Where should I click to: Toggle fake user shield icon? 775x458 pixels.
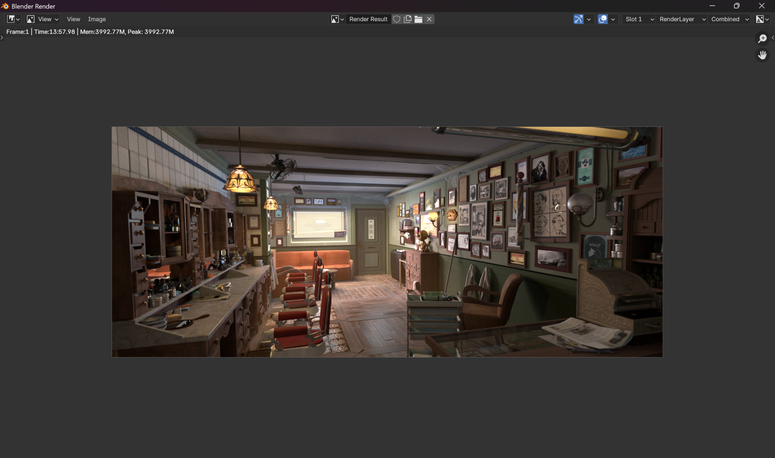tap(396, 19)
